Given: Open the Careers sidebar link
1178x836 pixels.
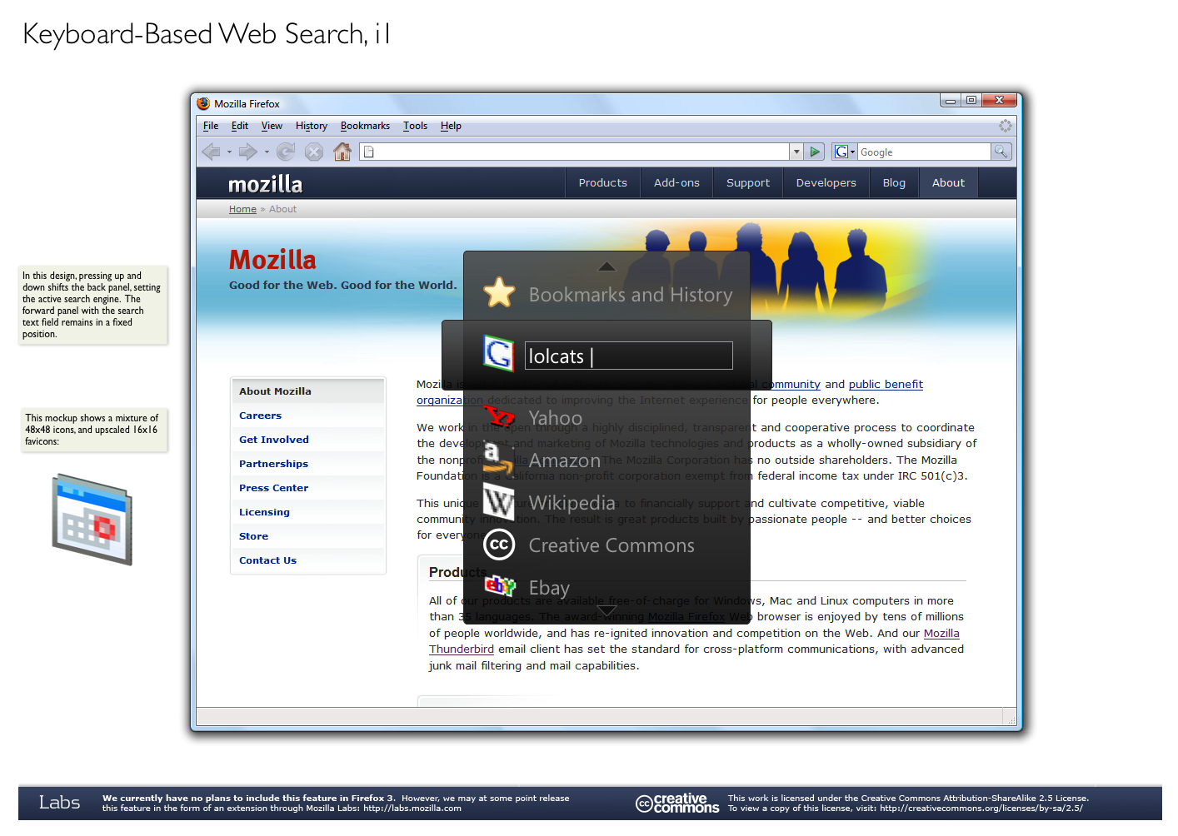Looking at the screenshot, I should 260,416.
